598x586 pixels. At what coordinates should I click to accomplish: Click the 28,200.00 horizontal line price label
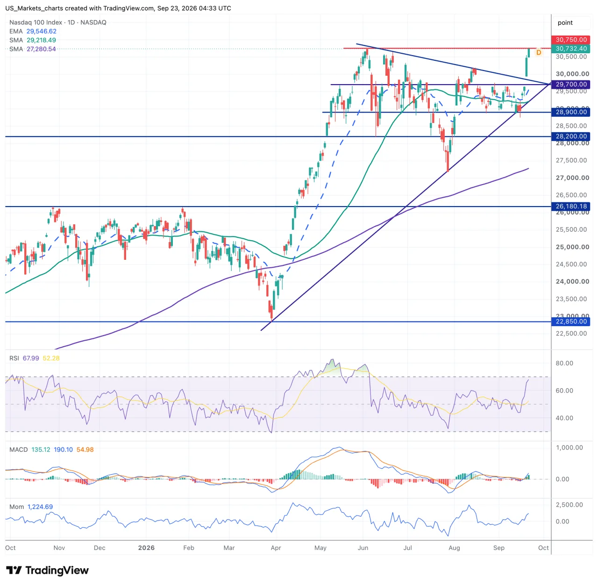(x=571, y=136)
